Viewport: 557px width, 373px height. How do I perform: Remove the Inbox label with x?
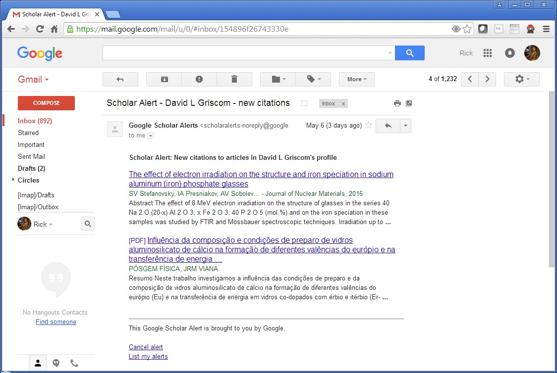tap(343, 103)
